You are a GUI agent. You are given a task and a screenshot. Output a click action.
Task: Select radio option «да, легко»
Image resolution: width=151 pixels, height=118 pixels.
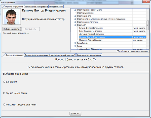click(4, 82)
